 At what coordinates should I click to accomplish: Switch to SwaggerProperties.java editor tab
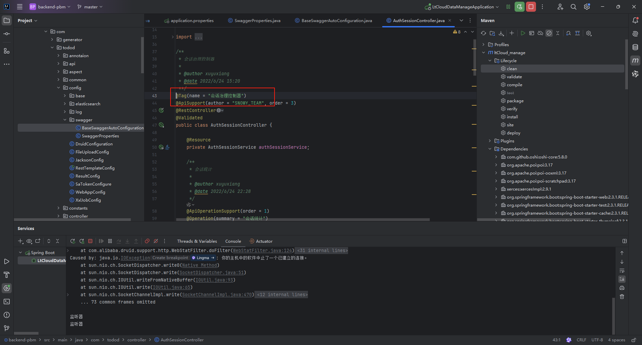coord(254,20)
